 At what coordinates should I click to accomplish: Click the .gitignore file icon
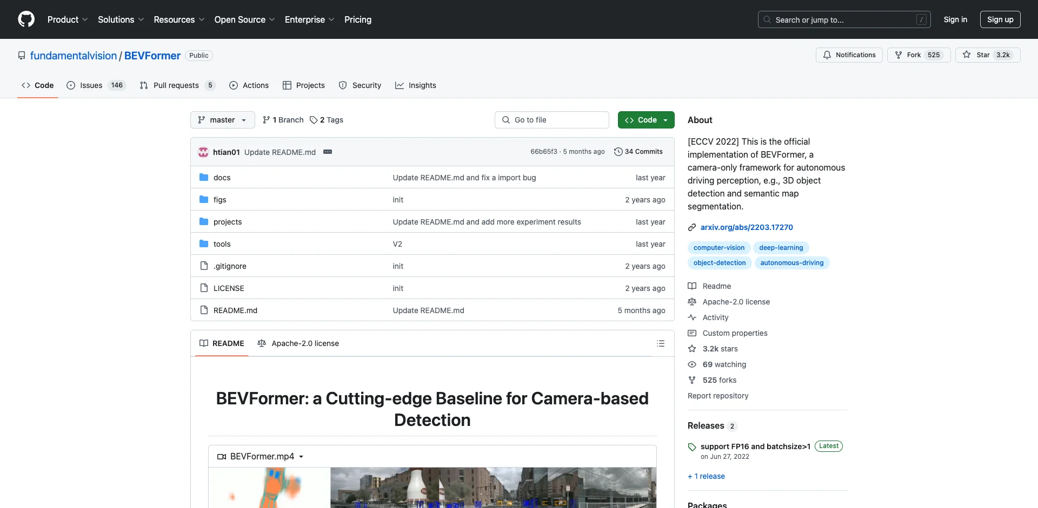[204, 266]
